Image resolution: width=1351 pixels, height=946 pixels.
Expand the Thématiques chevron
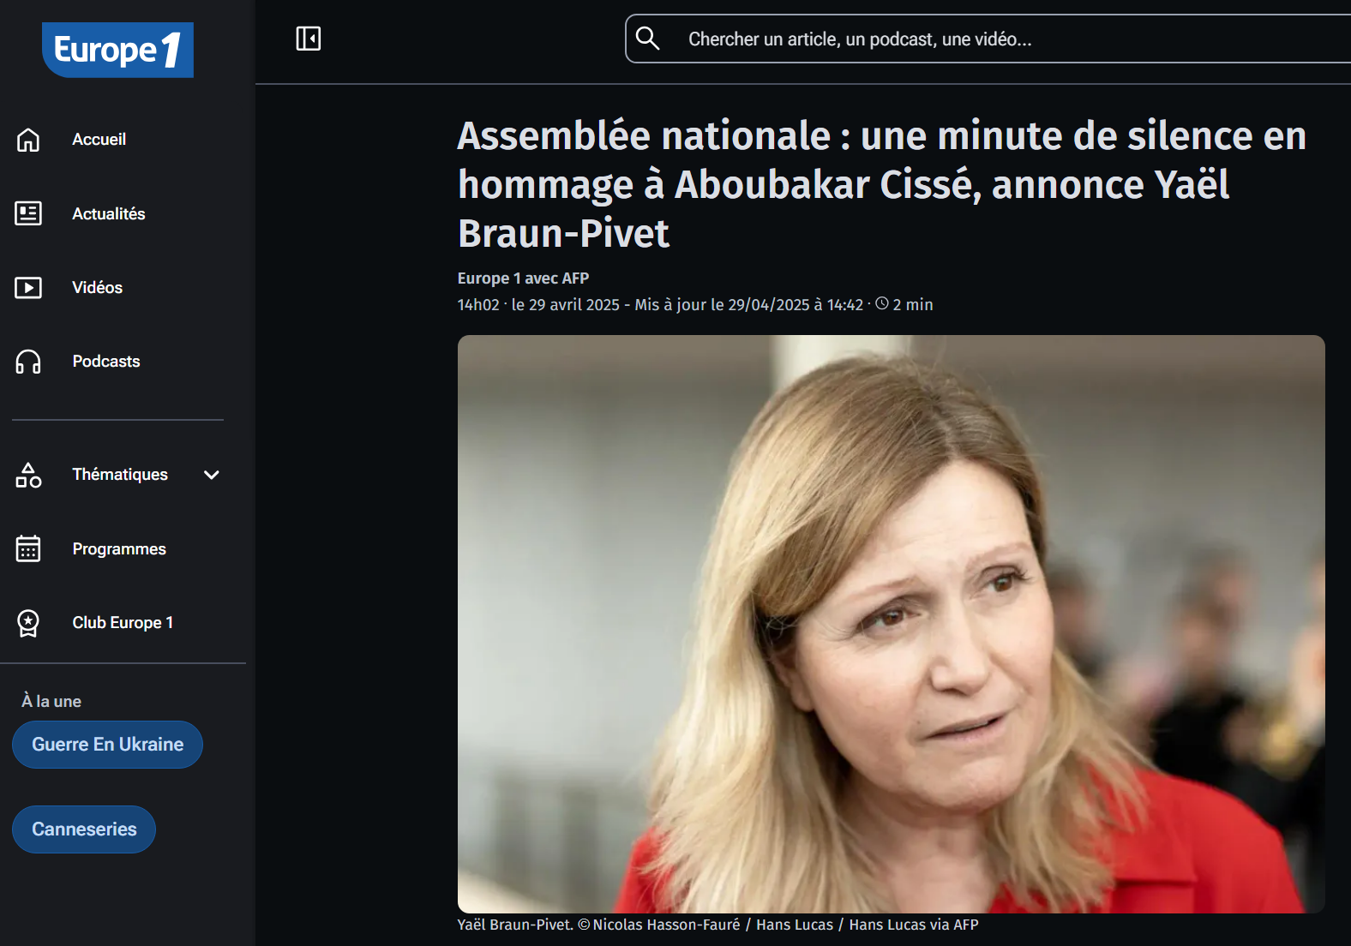point(212,475)
